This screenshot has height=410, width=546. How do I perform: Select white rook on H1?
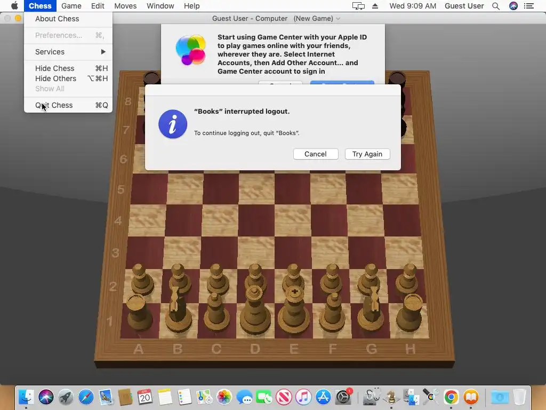click(410, 312)
